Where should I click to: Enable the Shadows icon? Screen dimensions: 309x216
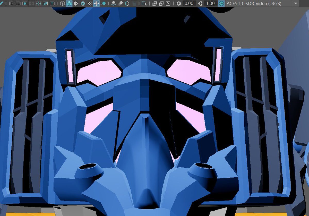point(103,4)
